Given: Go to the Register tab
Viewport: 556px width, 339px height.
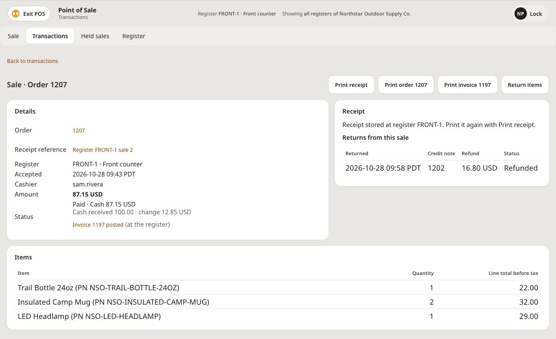Looking at the screenshot, I should [x=134, y=36].
